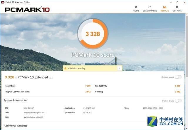Enable the Detailed scores toggle

pyautogui.click(x=178, y=77)
